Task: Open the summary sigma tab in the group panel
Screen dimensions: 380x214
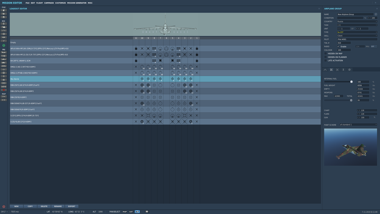Action: click(343, 70)
